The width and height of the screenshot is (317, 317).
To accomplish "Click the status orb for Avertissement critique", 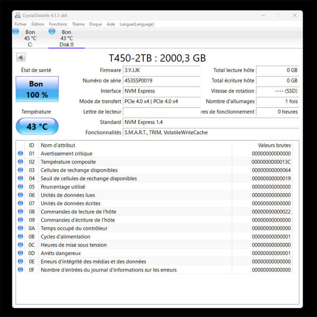I will (x=20, y=154).
